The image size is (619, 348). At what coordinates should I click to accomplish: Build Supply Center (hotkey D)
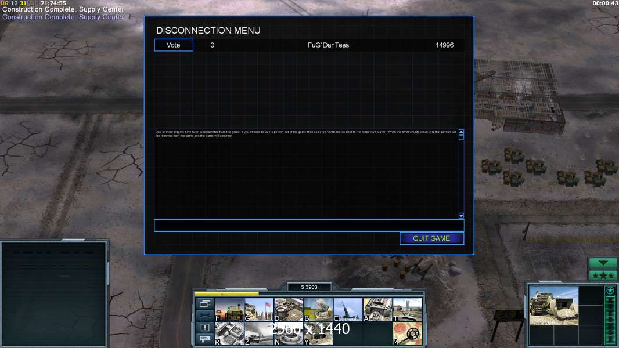[289, 309]
